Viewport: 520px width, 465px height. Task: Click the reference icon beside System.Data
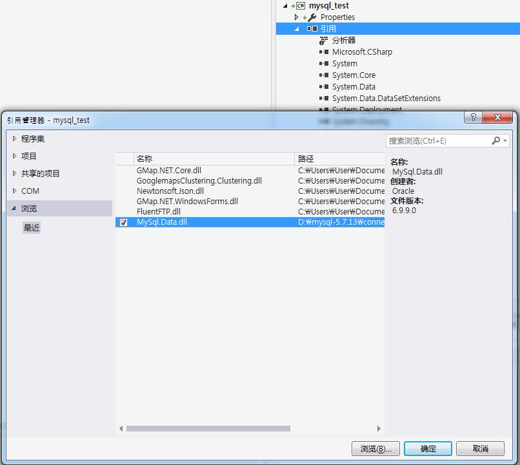(324, 87)
